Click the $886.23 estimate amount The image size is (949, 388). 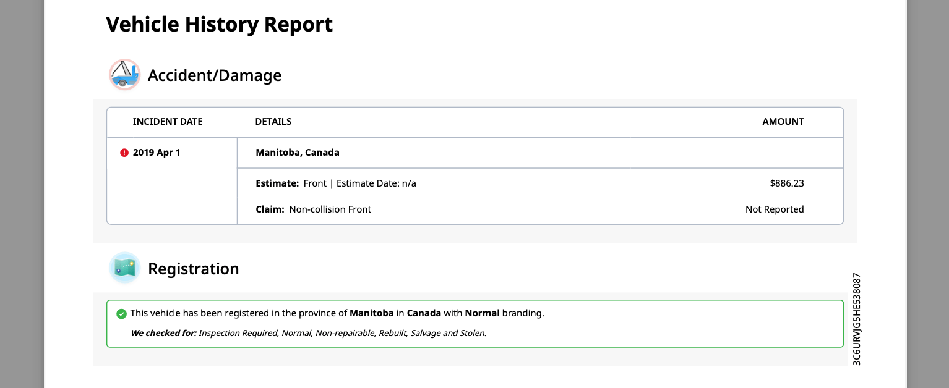787,183
